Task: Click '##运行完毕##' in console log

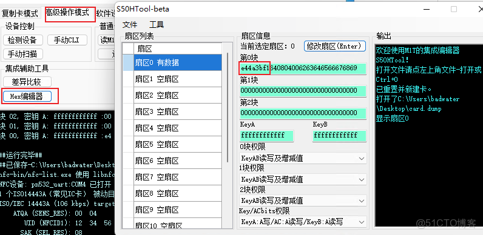Action: point(21,155)
